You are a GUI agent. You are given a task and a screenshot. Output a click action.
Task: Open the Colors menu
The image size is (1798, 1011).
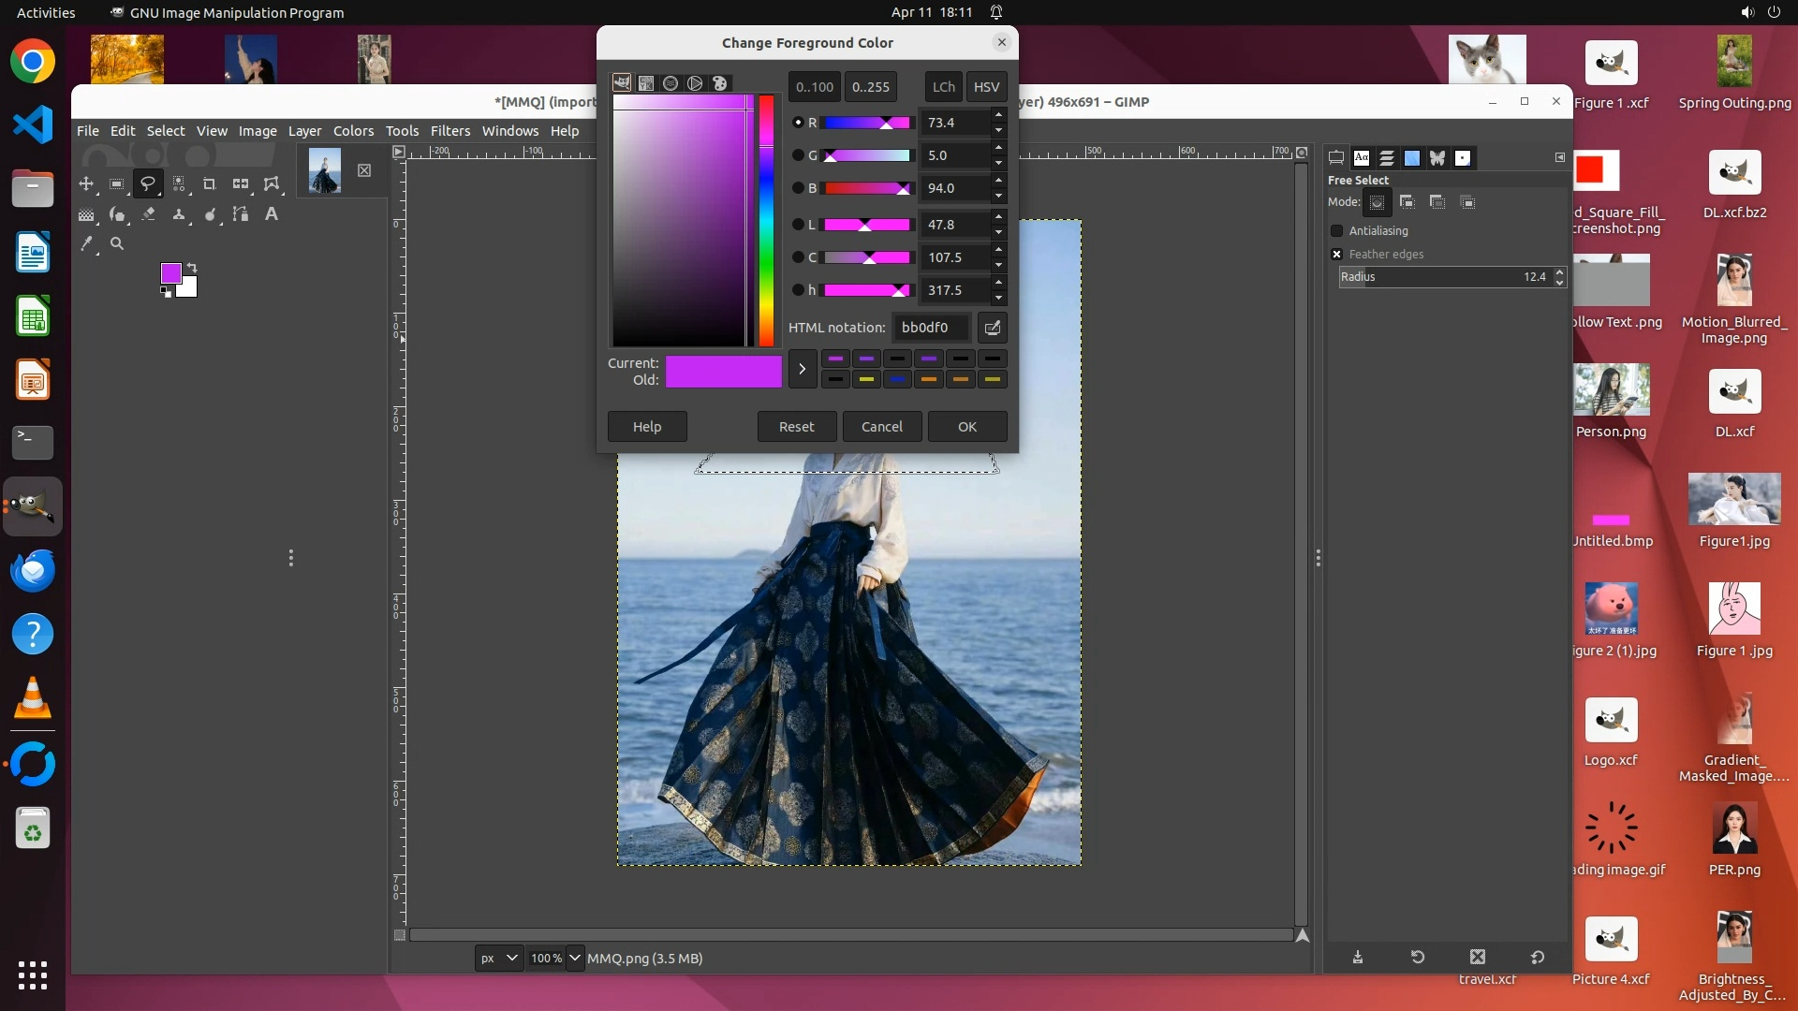(353, 131)
